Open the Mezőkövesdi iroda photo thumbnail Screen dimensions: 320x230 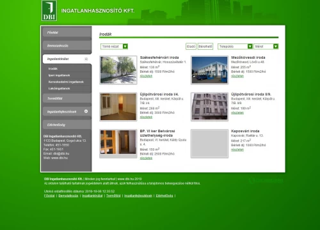click(209, 70)
